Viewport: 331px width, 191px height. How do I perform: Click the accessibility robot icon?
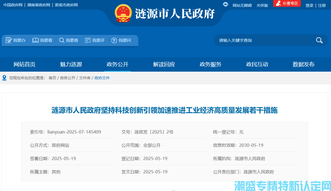226,5
